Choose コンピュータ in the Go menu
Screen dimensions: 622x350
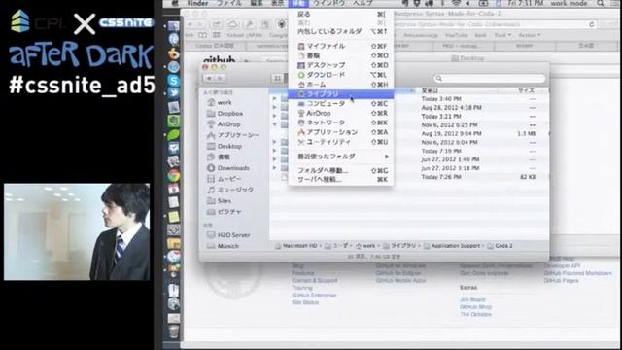341,104
